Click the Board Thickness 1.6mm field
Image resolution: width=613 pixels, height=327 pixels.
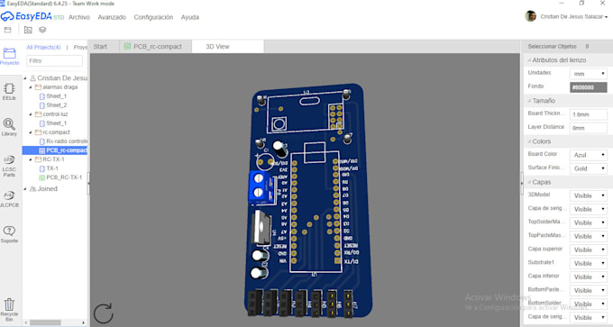pos(588,114)
